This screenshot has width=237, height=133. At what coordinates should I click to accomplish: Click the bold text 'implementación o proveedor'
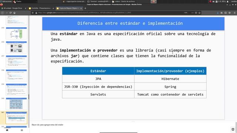[x=89, y=50]
